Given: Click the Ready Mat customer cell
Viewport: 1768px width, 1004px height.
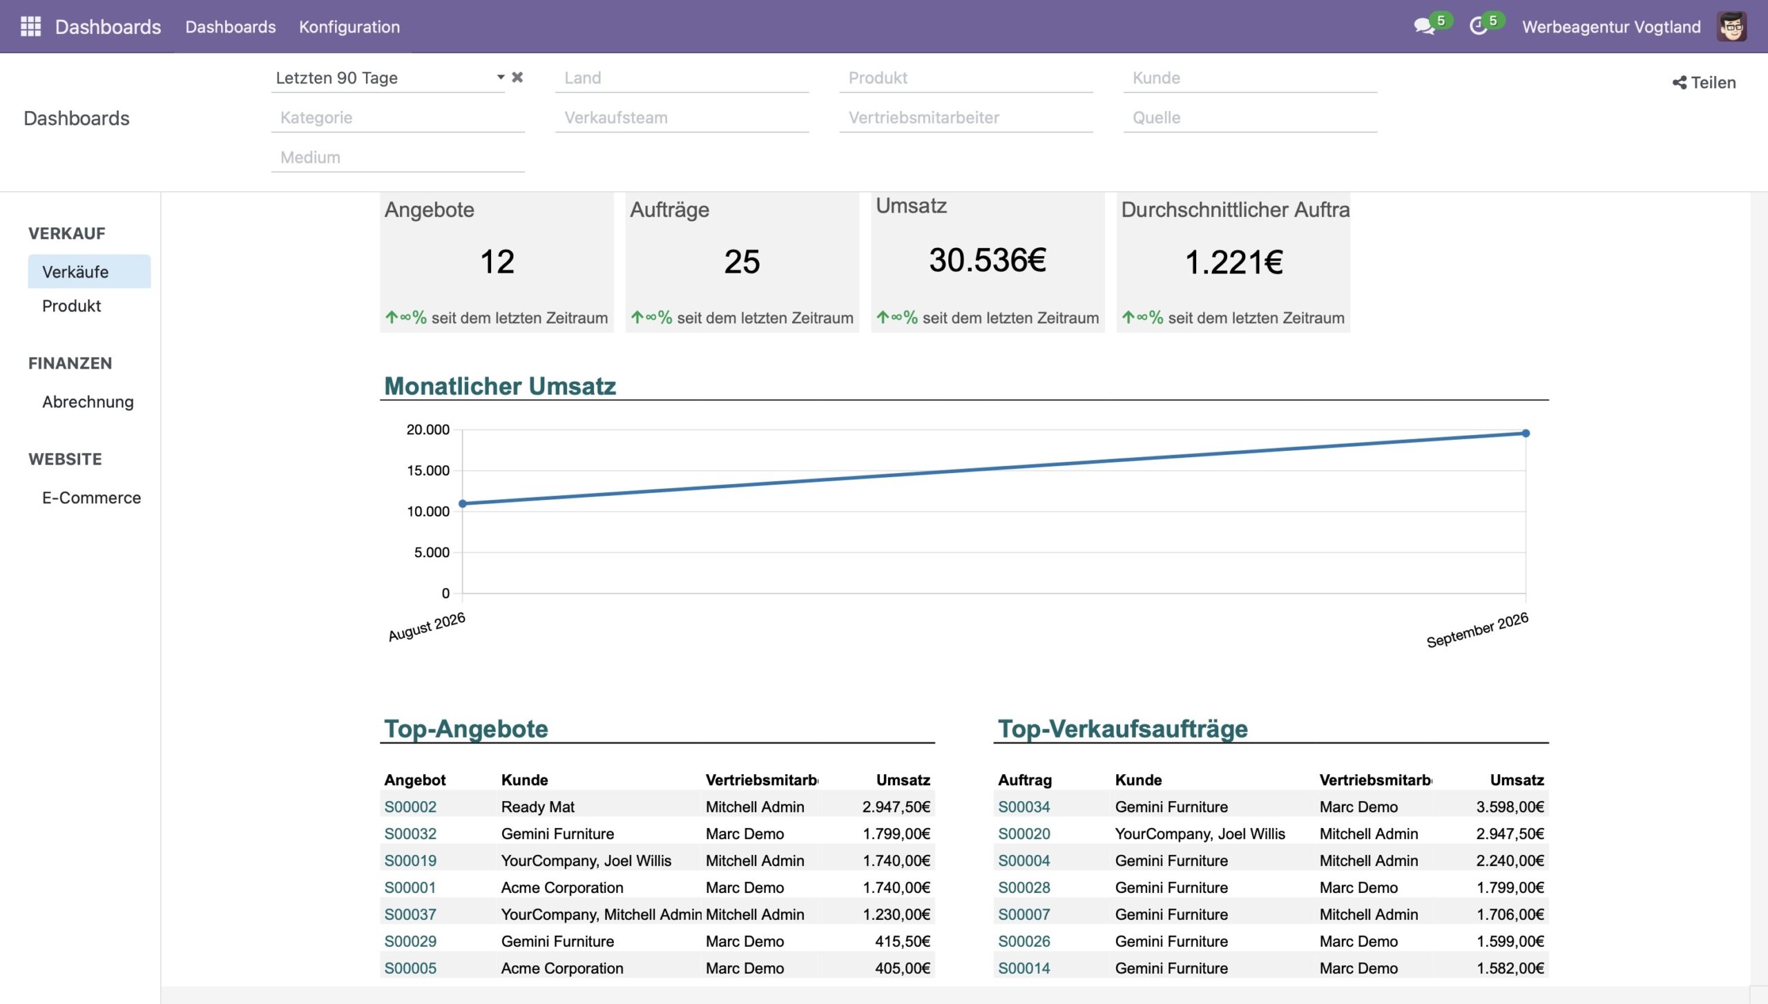Looking at the screenshot, I should (538, 807).
